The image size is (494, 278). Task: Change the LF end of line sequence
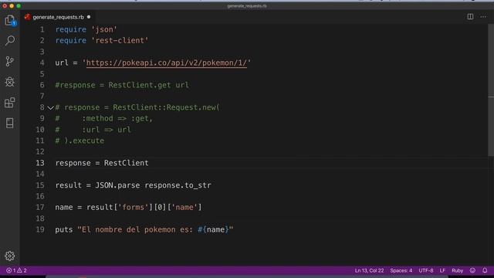tap(442, 270)
